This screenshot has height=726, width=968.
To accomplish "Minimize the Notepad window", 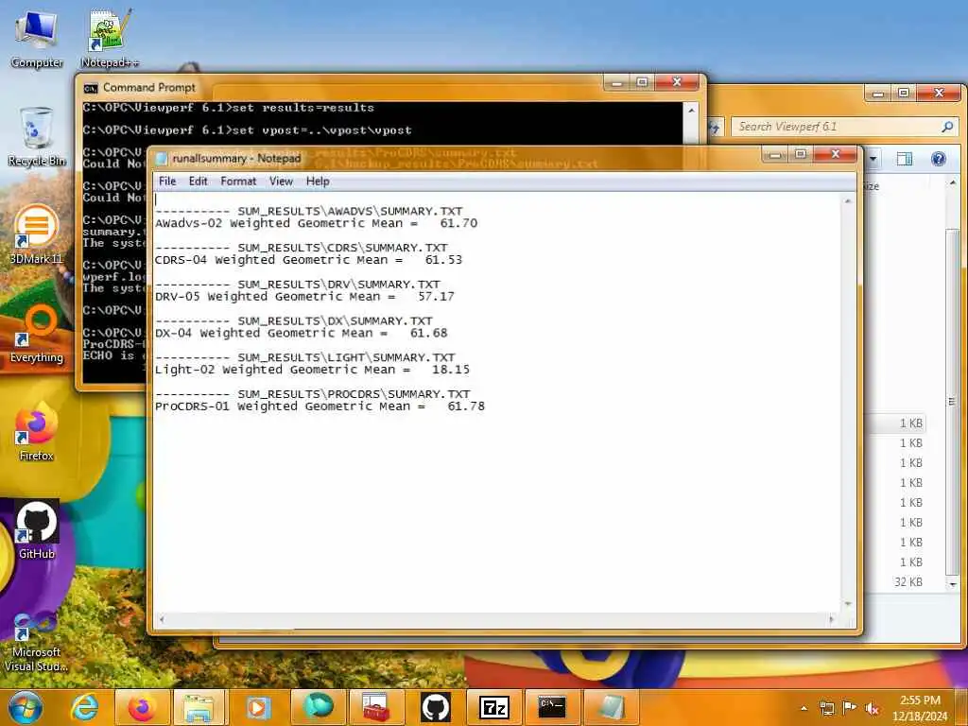I will tap(775, 154).
